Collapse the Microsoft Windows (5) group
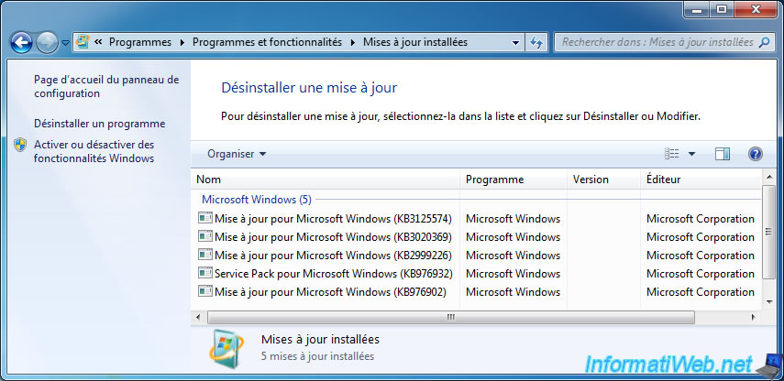This screenshot has width=784, height=381. (x=257, y=200)
